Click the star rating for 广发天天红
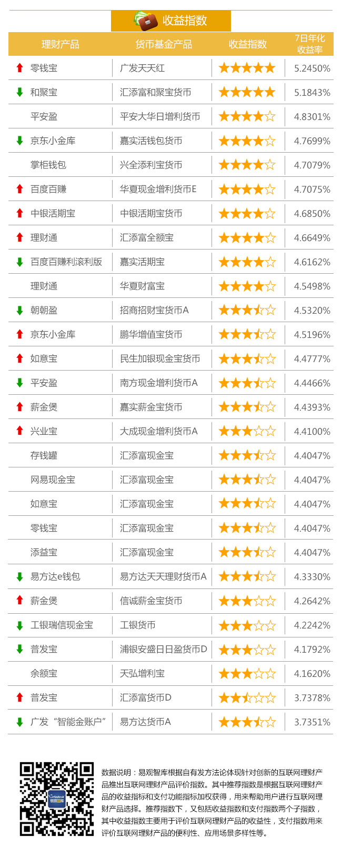 click(247, 68)
